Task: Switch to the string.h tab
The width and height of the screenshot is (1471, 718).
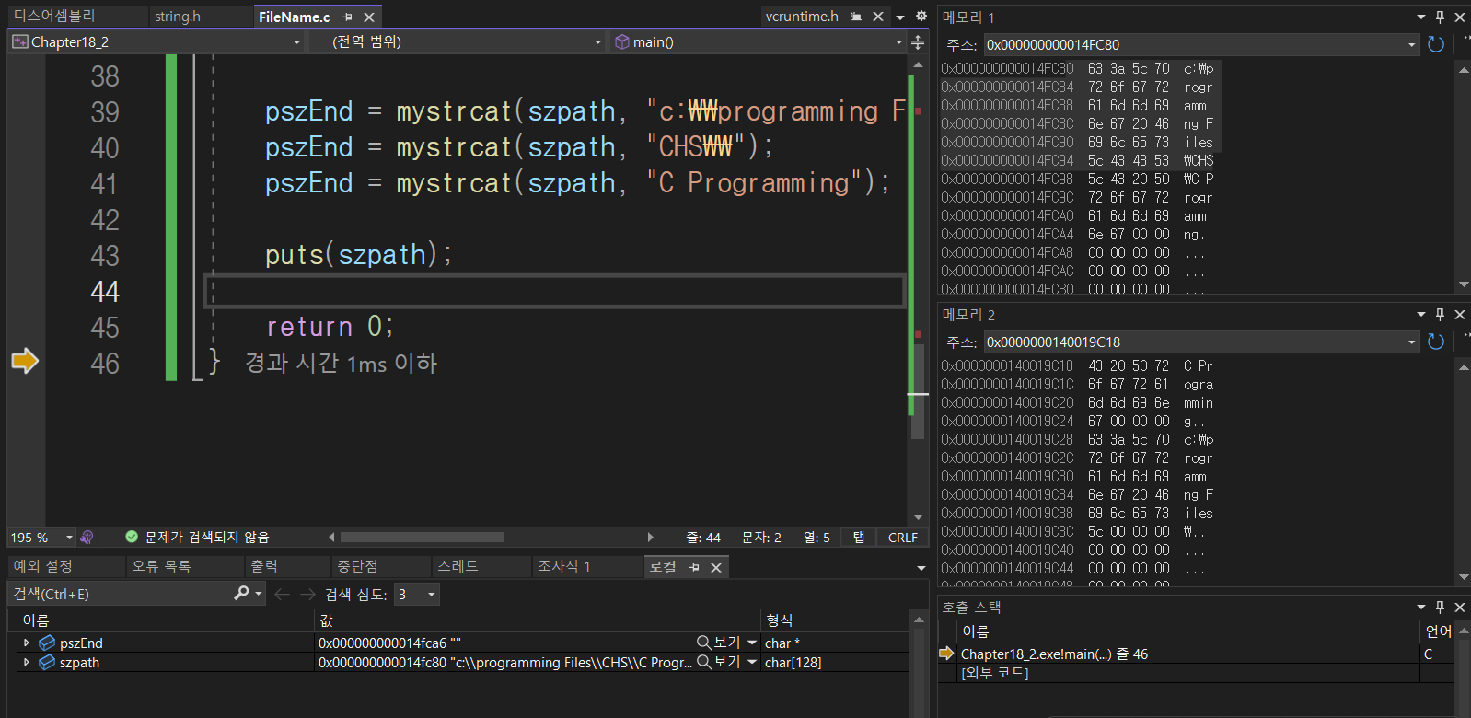Action: point(178,17)
